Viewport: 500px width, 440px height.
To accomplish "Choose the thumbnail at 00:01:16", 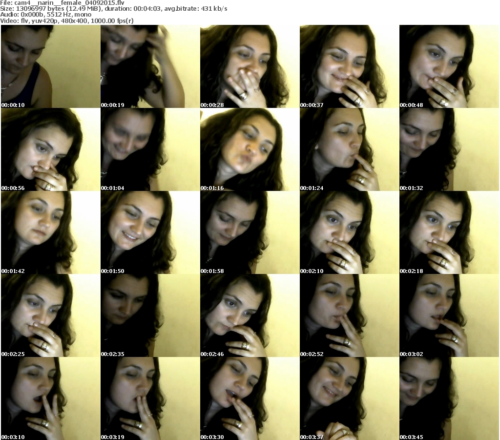I will coord(250,149).
